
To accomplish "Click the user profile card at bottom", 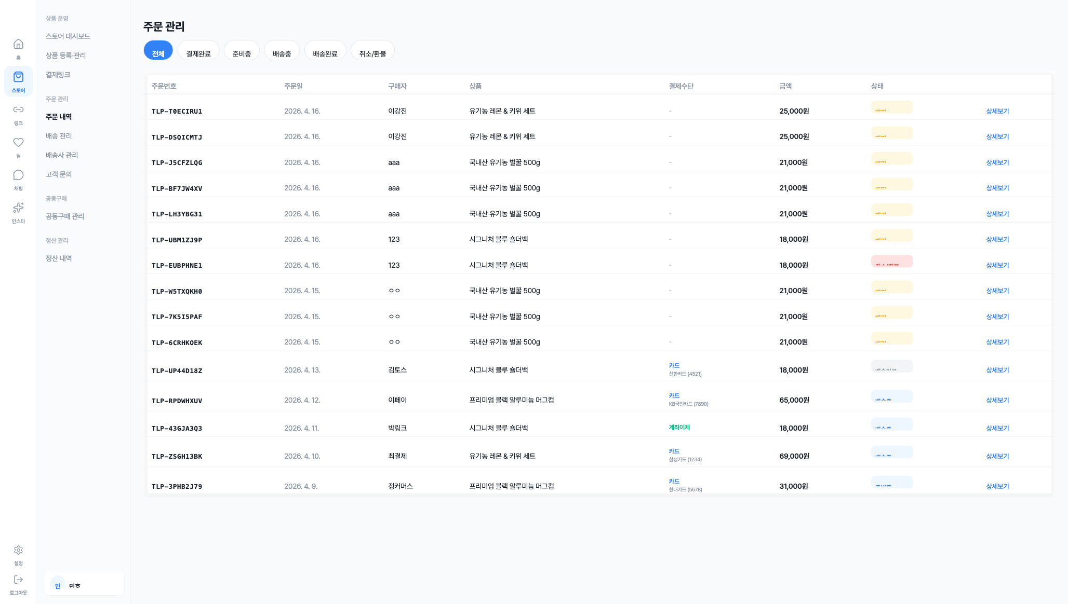I will click(x=84, y=583).
